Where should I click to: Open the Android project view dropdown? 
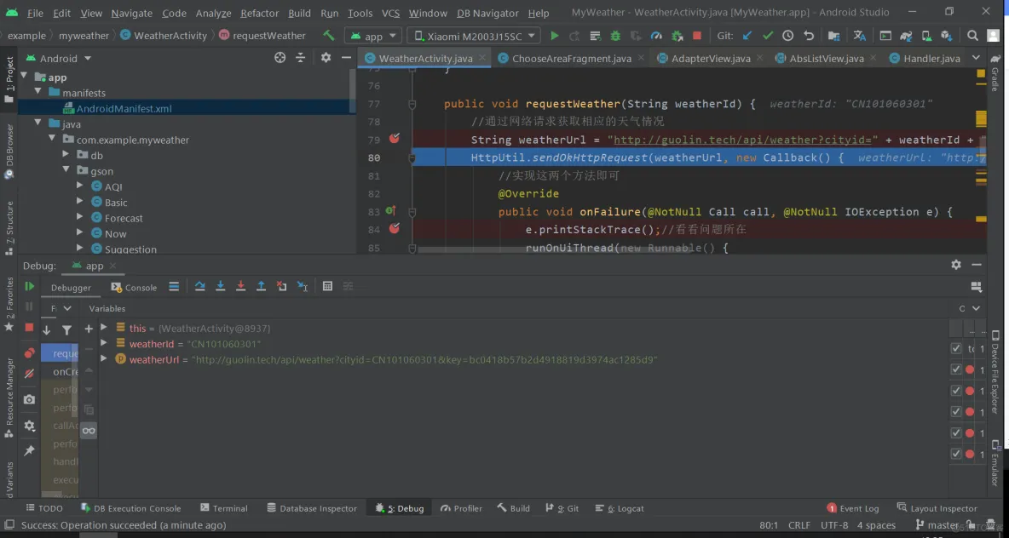pyautogui.click(x=59, y=58)
